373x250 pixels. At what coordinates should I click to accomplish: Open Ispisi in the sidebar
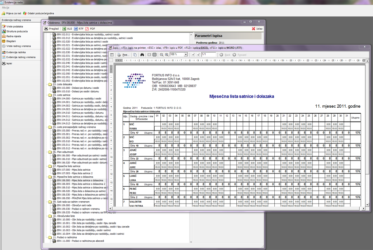point(7,64)
